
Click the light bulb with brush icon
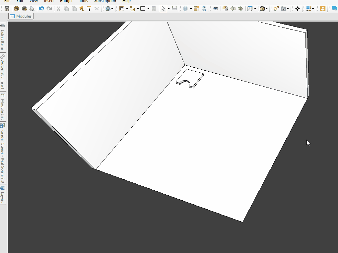point(276,9)
